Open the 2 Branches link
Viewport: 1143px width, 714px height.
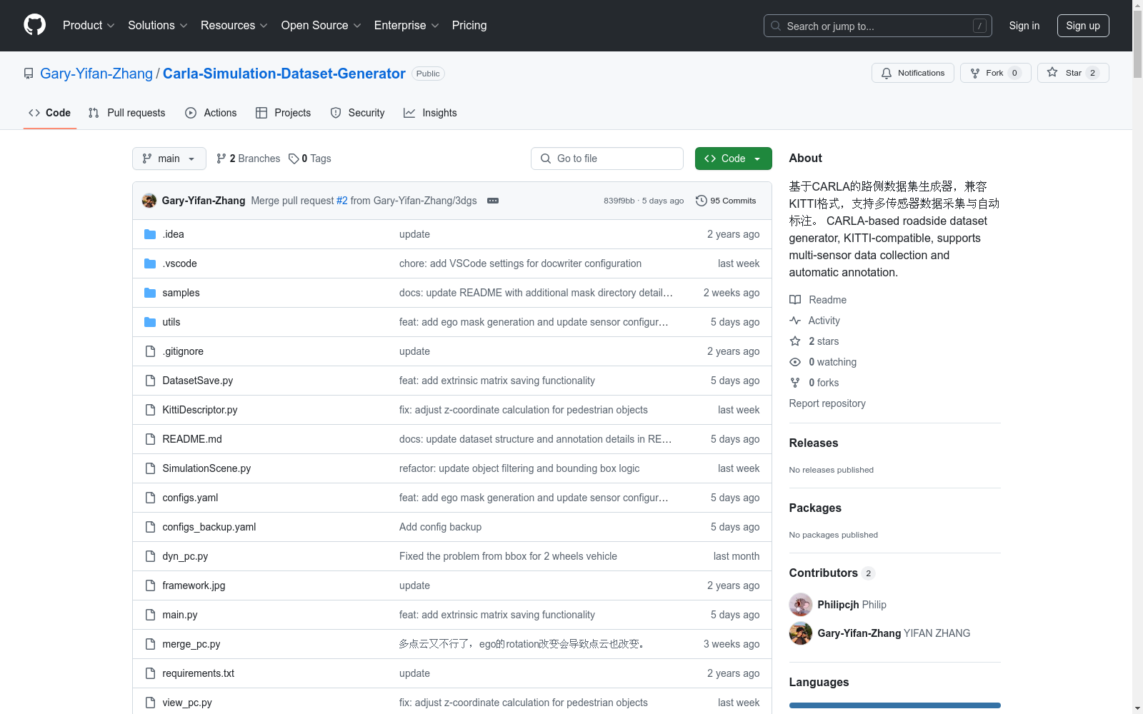coord(248,159)
